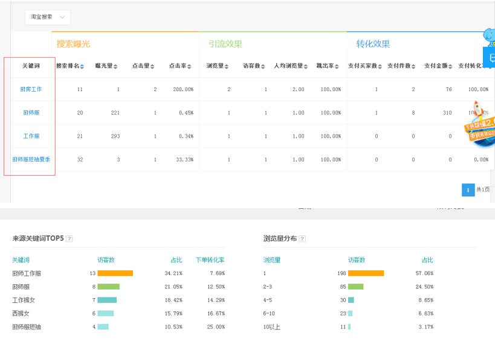
Task: Click green bar for keyword 厨师服
Action: point(109,287)
